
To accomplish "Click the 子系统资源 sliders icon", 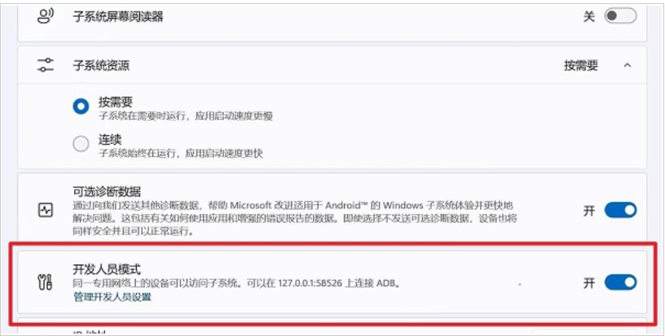I will [46, 65].
